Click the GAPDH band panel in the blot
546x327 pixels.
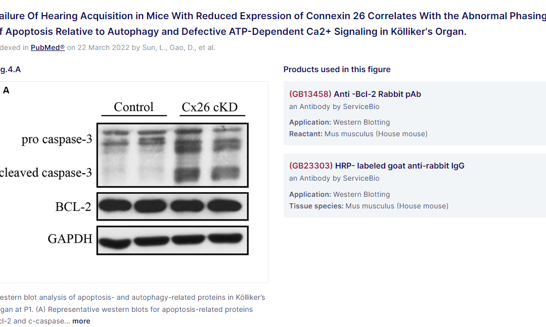click(x=172, y=240)
